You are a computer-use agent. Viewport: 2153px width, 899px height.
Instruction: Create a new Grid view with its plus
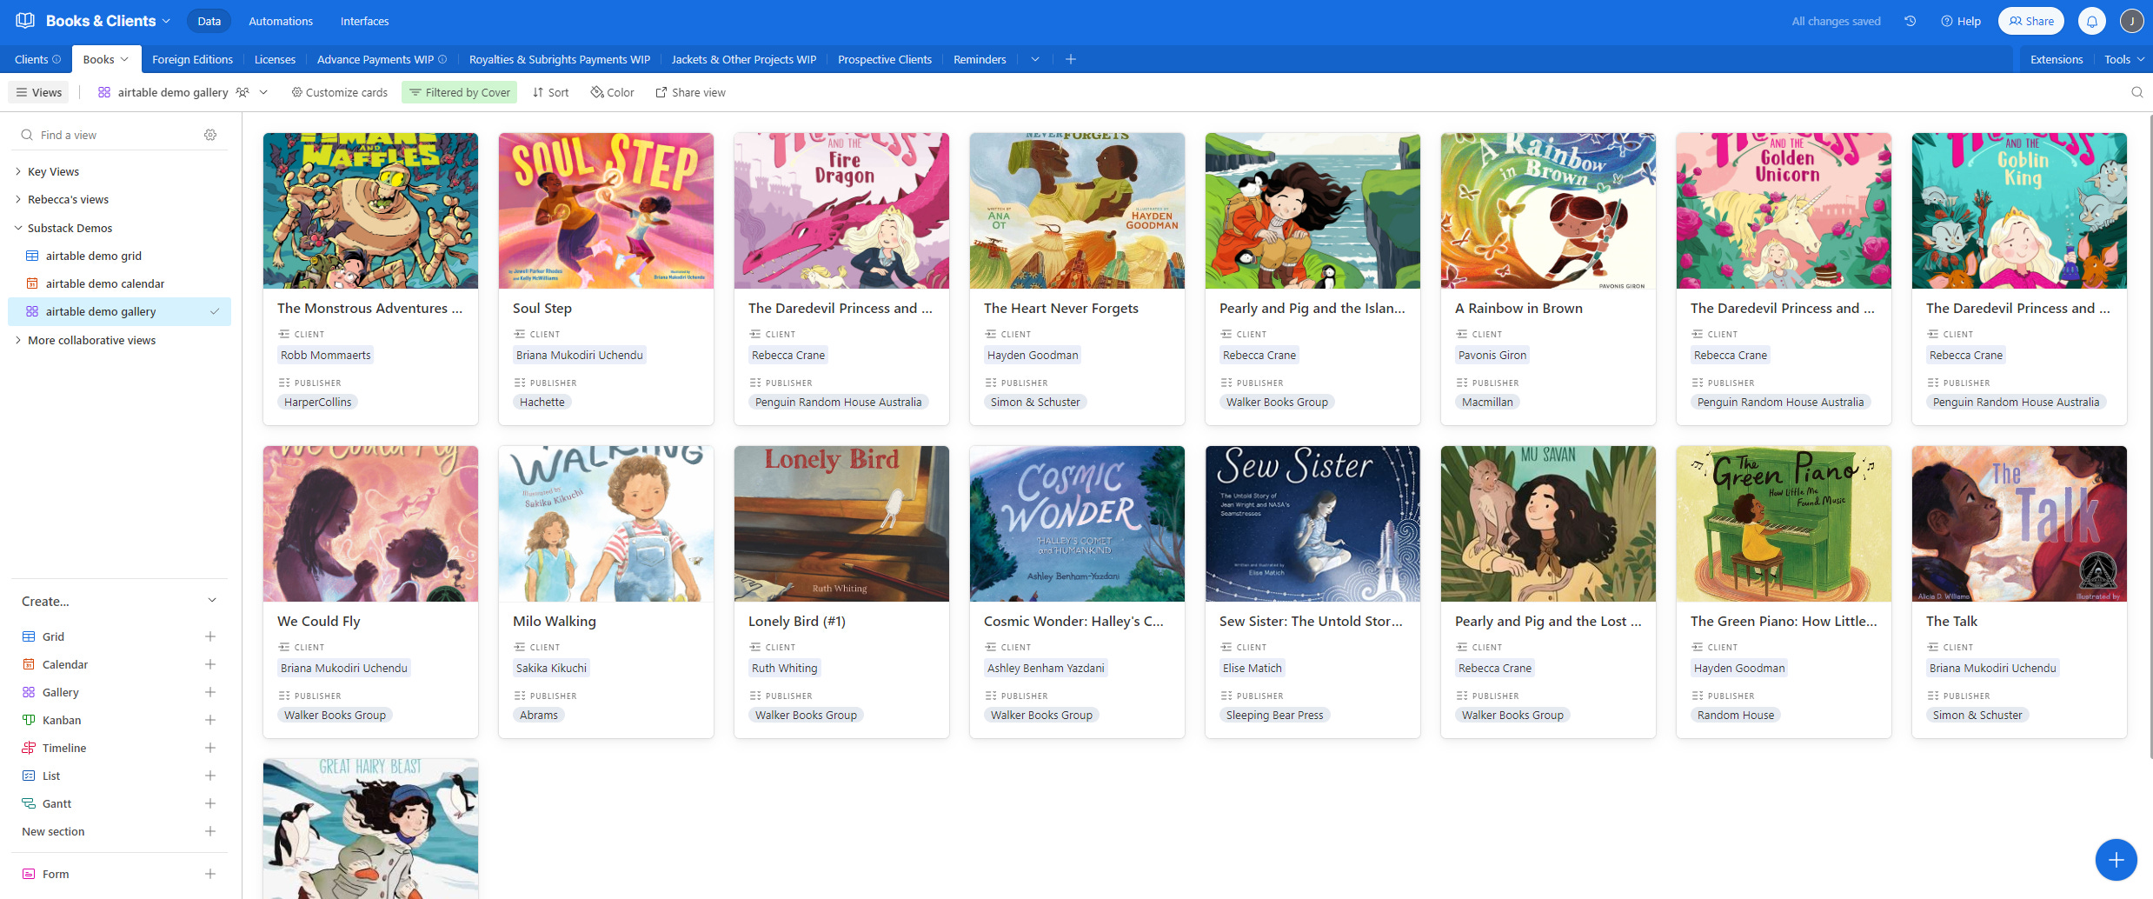[x=210, y=636]
